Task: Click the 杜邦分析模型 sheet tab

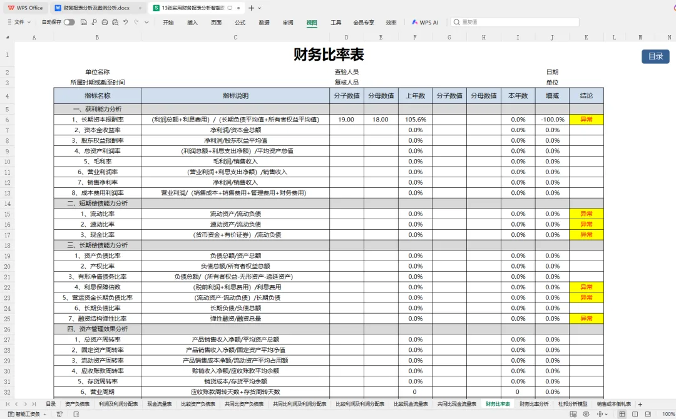Action: (x=573, y=404)
